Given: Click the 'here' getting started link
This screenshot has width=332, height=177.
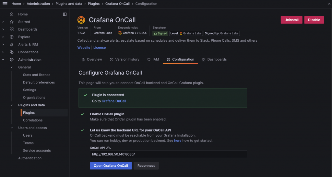Looking at the screenshot, I should pyautogui.click(x=178, y=141).
